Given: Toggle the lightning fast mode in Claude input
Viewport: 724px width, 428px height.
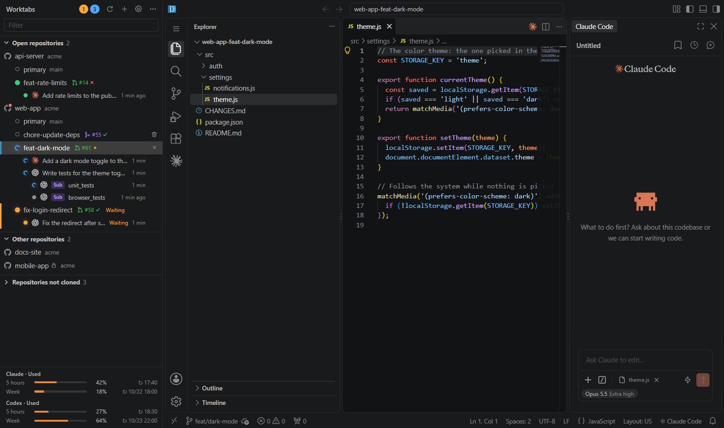Looking at the screenshot, I should click(x=688, y=380).
